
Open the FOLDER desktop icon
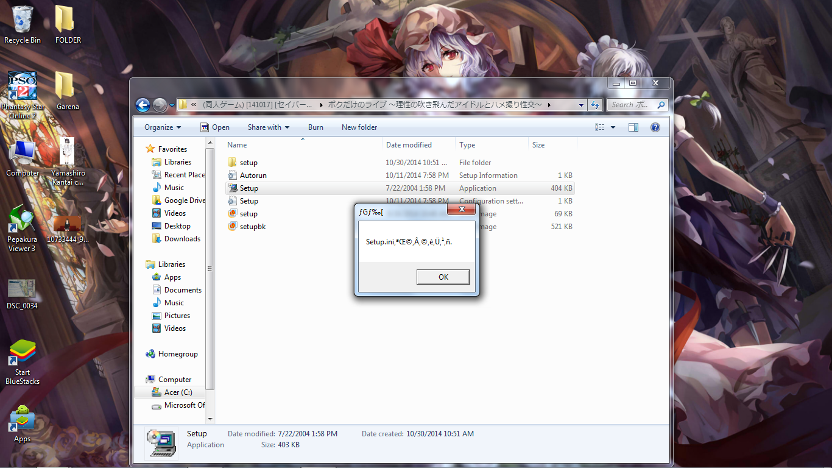[68, 24]
